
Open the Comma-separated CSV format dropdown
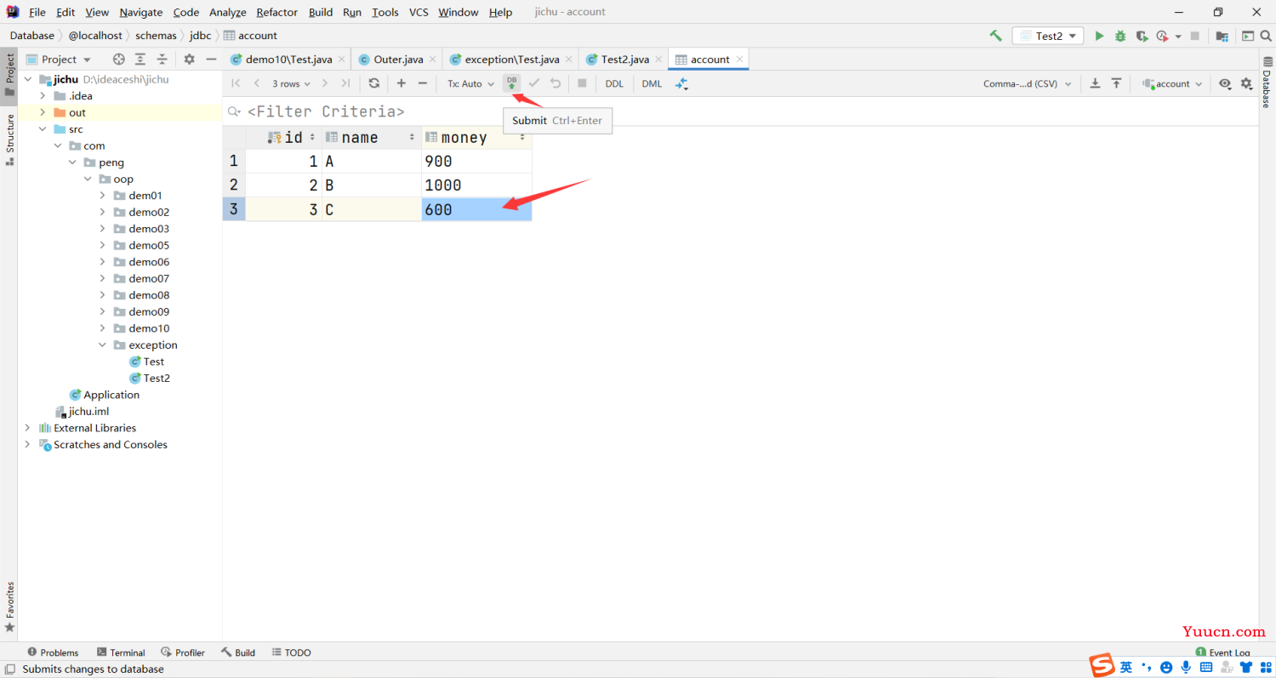(1027, 83)
